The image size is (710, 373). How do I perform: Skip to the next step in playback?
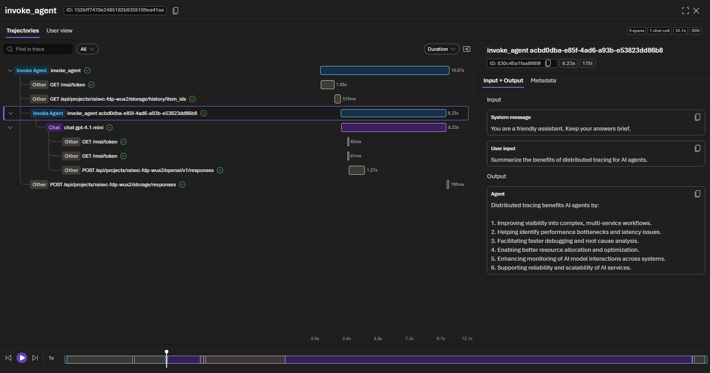click(x=35, y=358)
